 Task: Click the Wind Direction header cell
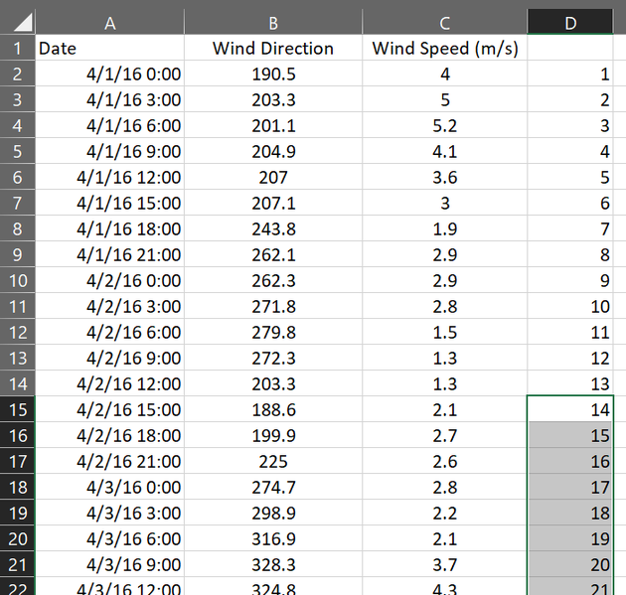(x=273, y=48)
